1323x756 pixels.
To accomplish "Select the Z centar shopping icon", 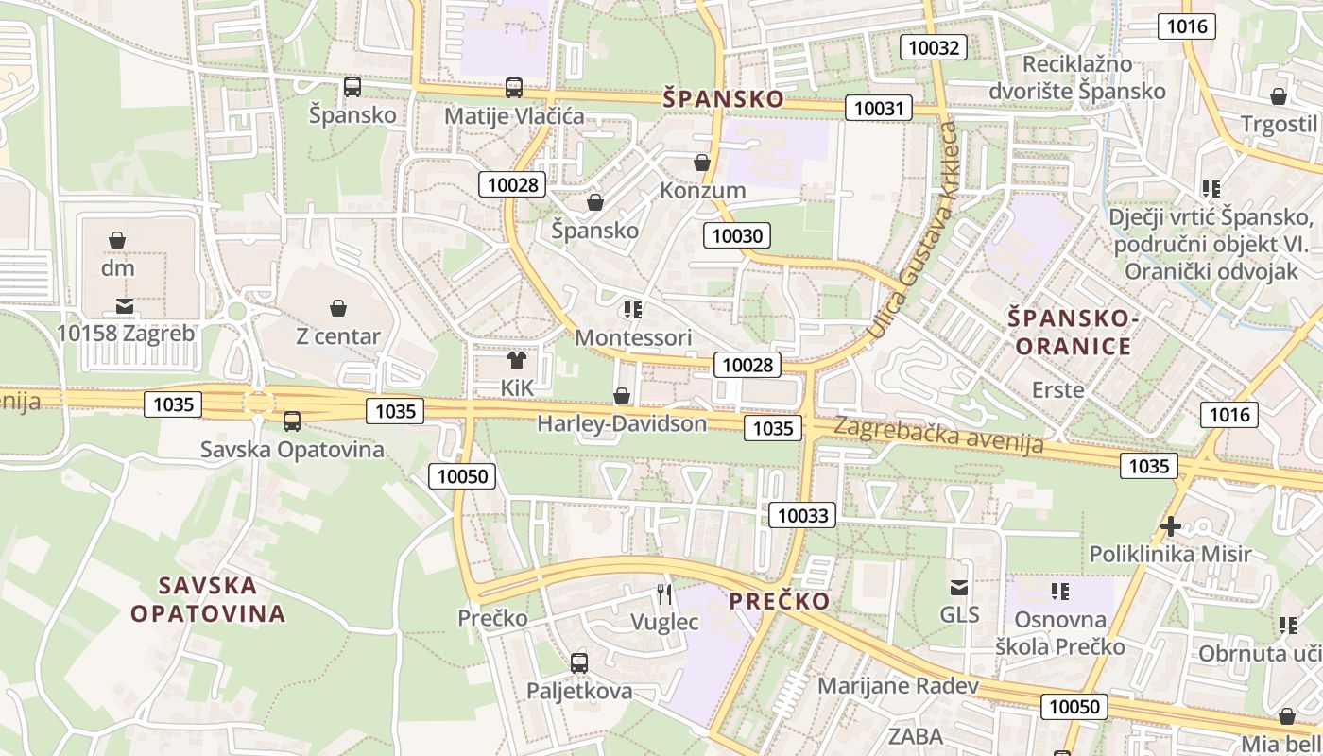I will [x=338, y=308].
